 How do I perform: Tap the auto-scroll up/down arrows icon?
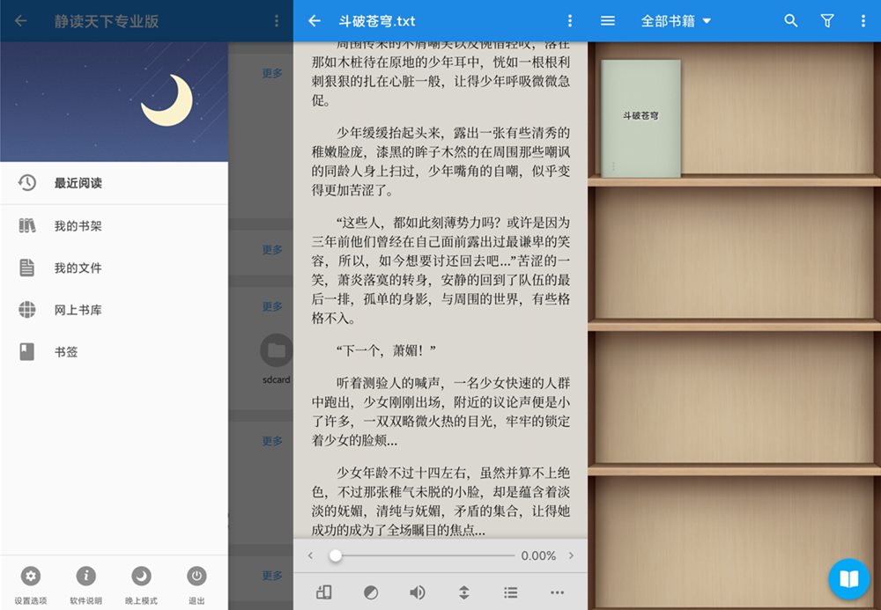(463, 592)
